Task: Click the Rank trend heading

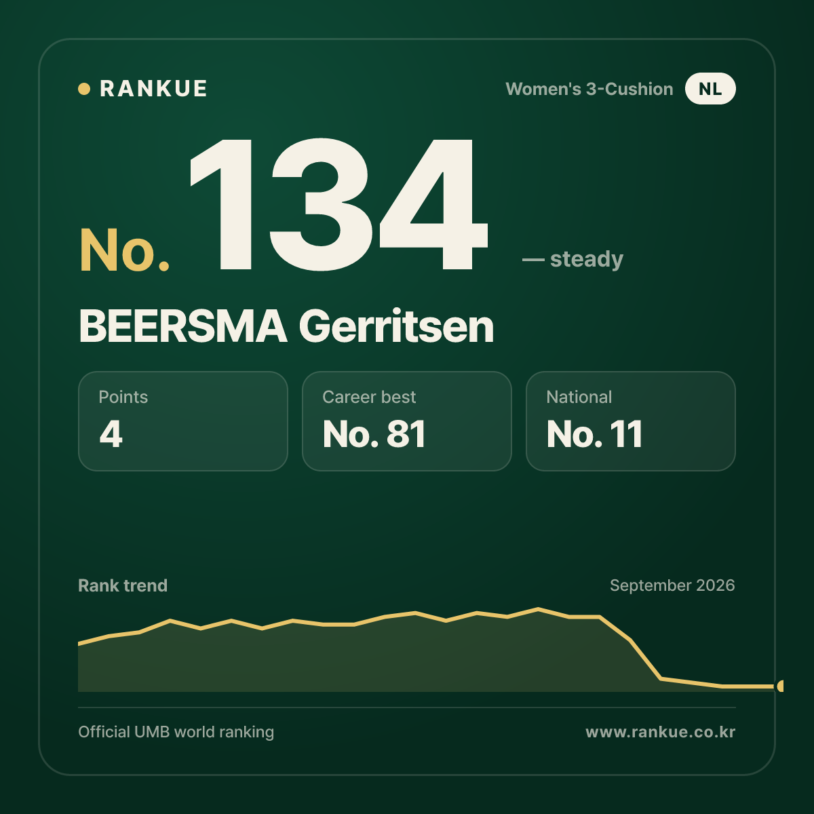Action: point(123,585)
